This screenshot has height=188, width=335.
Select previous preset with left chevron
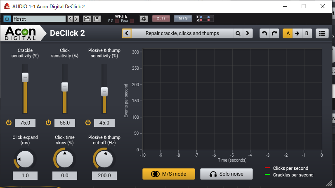point(127,33)
